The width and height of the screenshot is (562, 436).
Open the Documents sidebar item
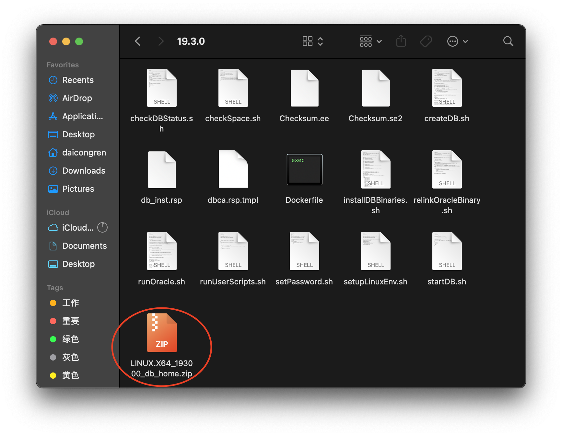point(84,246)
